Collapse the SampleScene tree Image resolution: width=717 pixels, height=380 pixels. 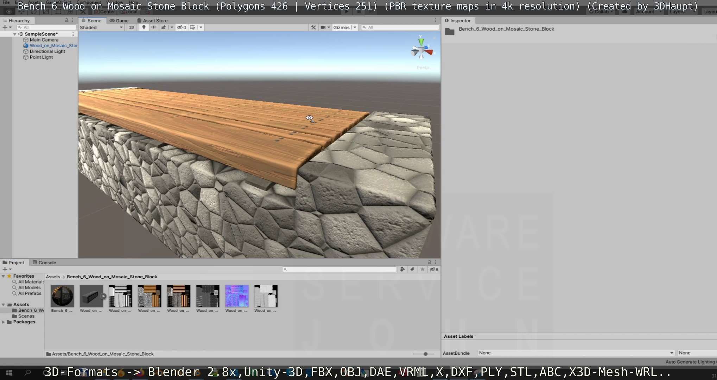[x=15, y=34]
